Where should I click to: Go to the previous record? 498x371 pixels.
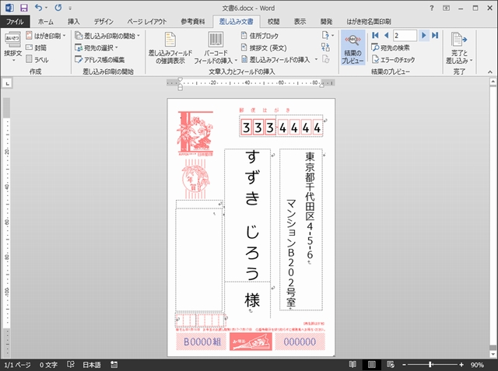(386, 35)
